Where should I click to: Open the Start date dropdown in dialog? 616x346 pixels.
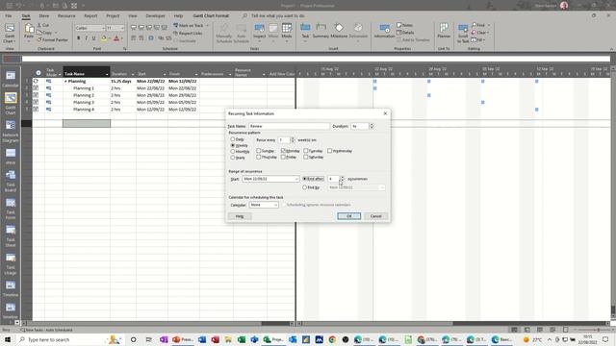point(296,179)
